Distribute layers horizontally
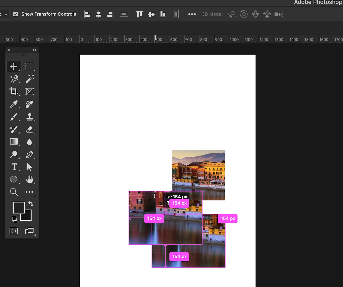 176,14
